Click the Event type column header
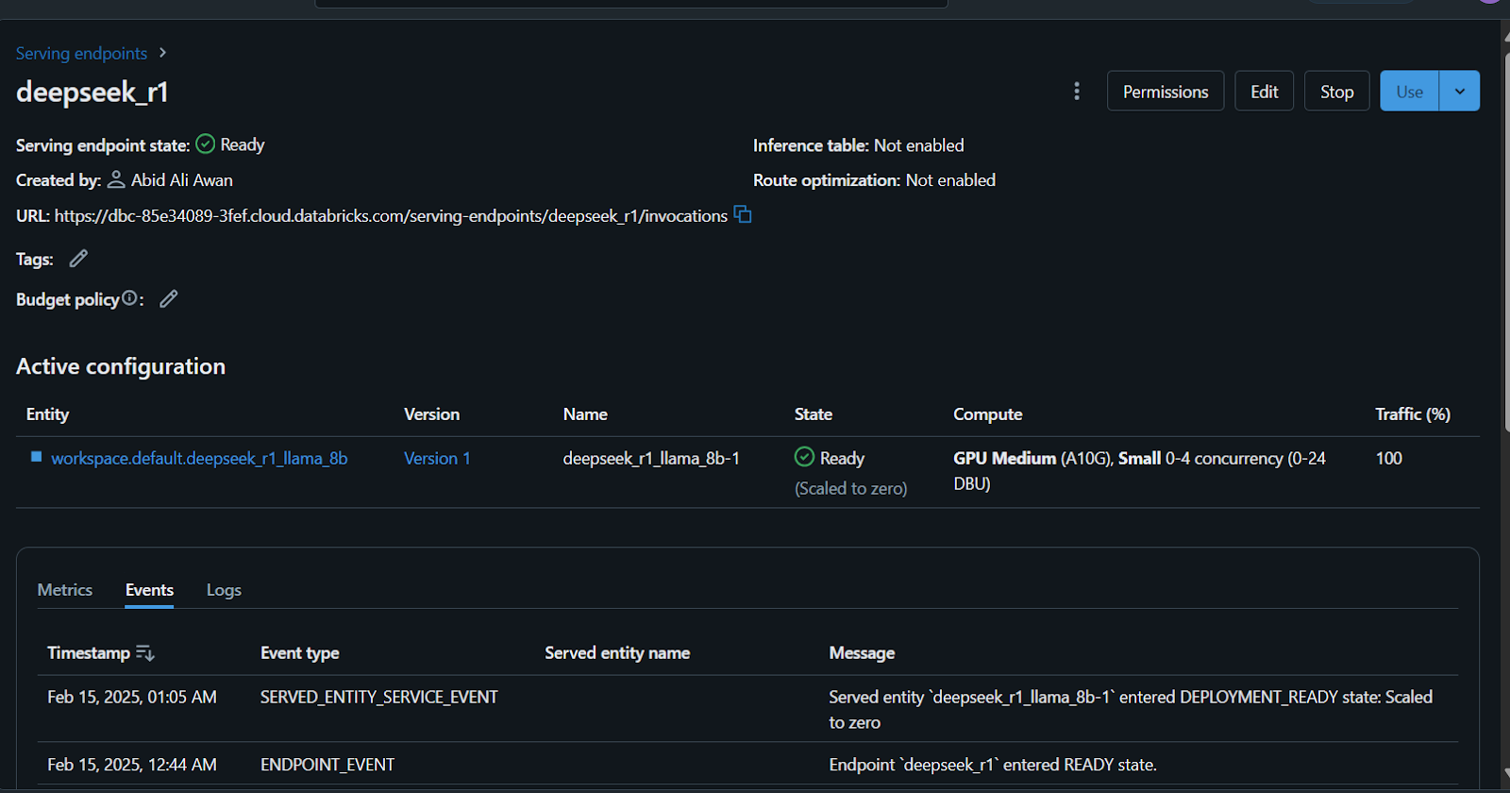Image resolution: width=1510 pixels, height=793 pixels. pyautogui.click(x=300, y=652)
